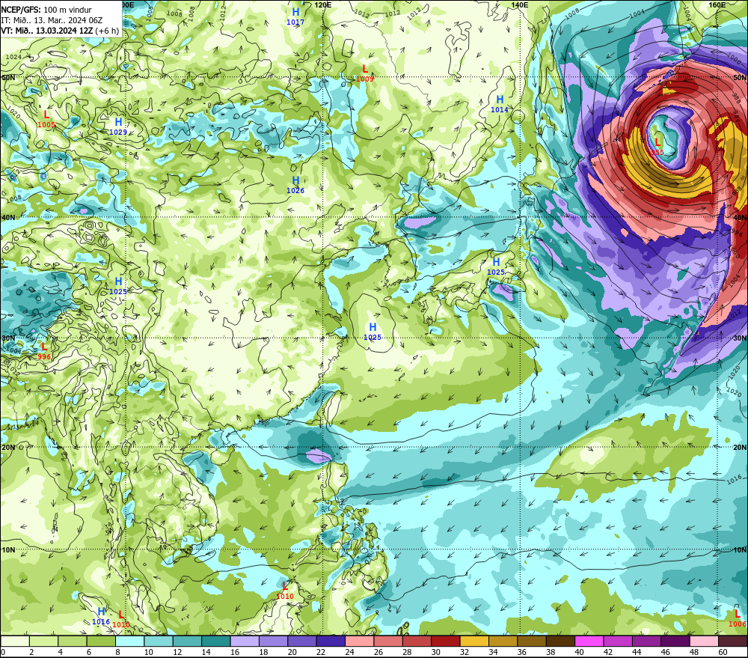Select the magenta swatch between 40 and 42

589,641
